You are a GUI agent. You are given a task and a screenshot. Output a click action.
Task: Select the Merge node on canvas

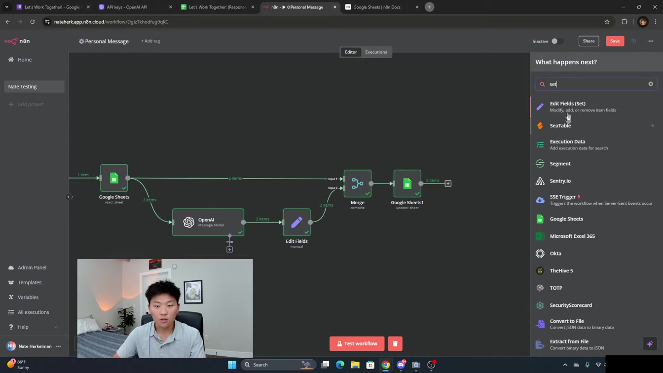pos(358,184)
